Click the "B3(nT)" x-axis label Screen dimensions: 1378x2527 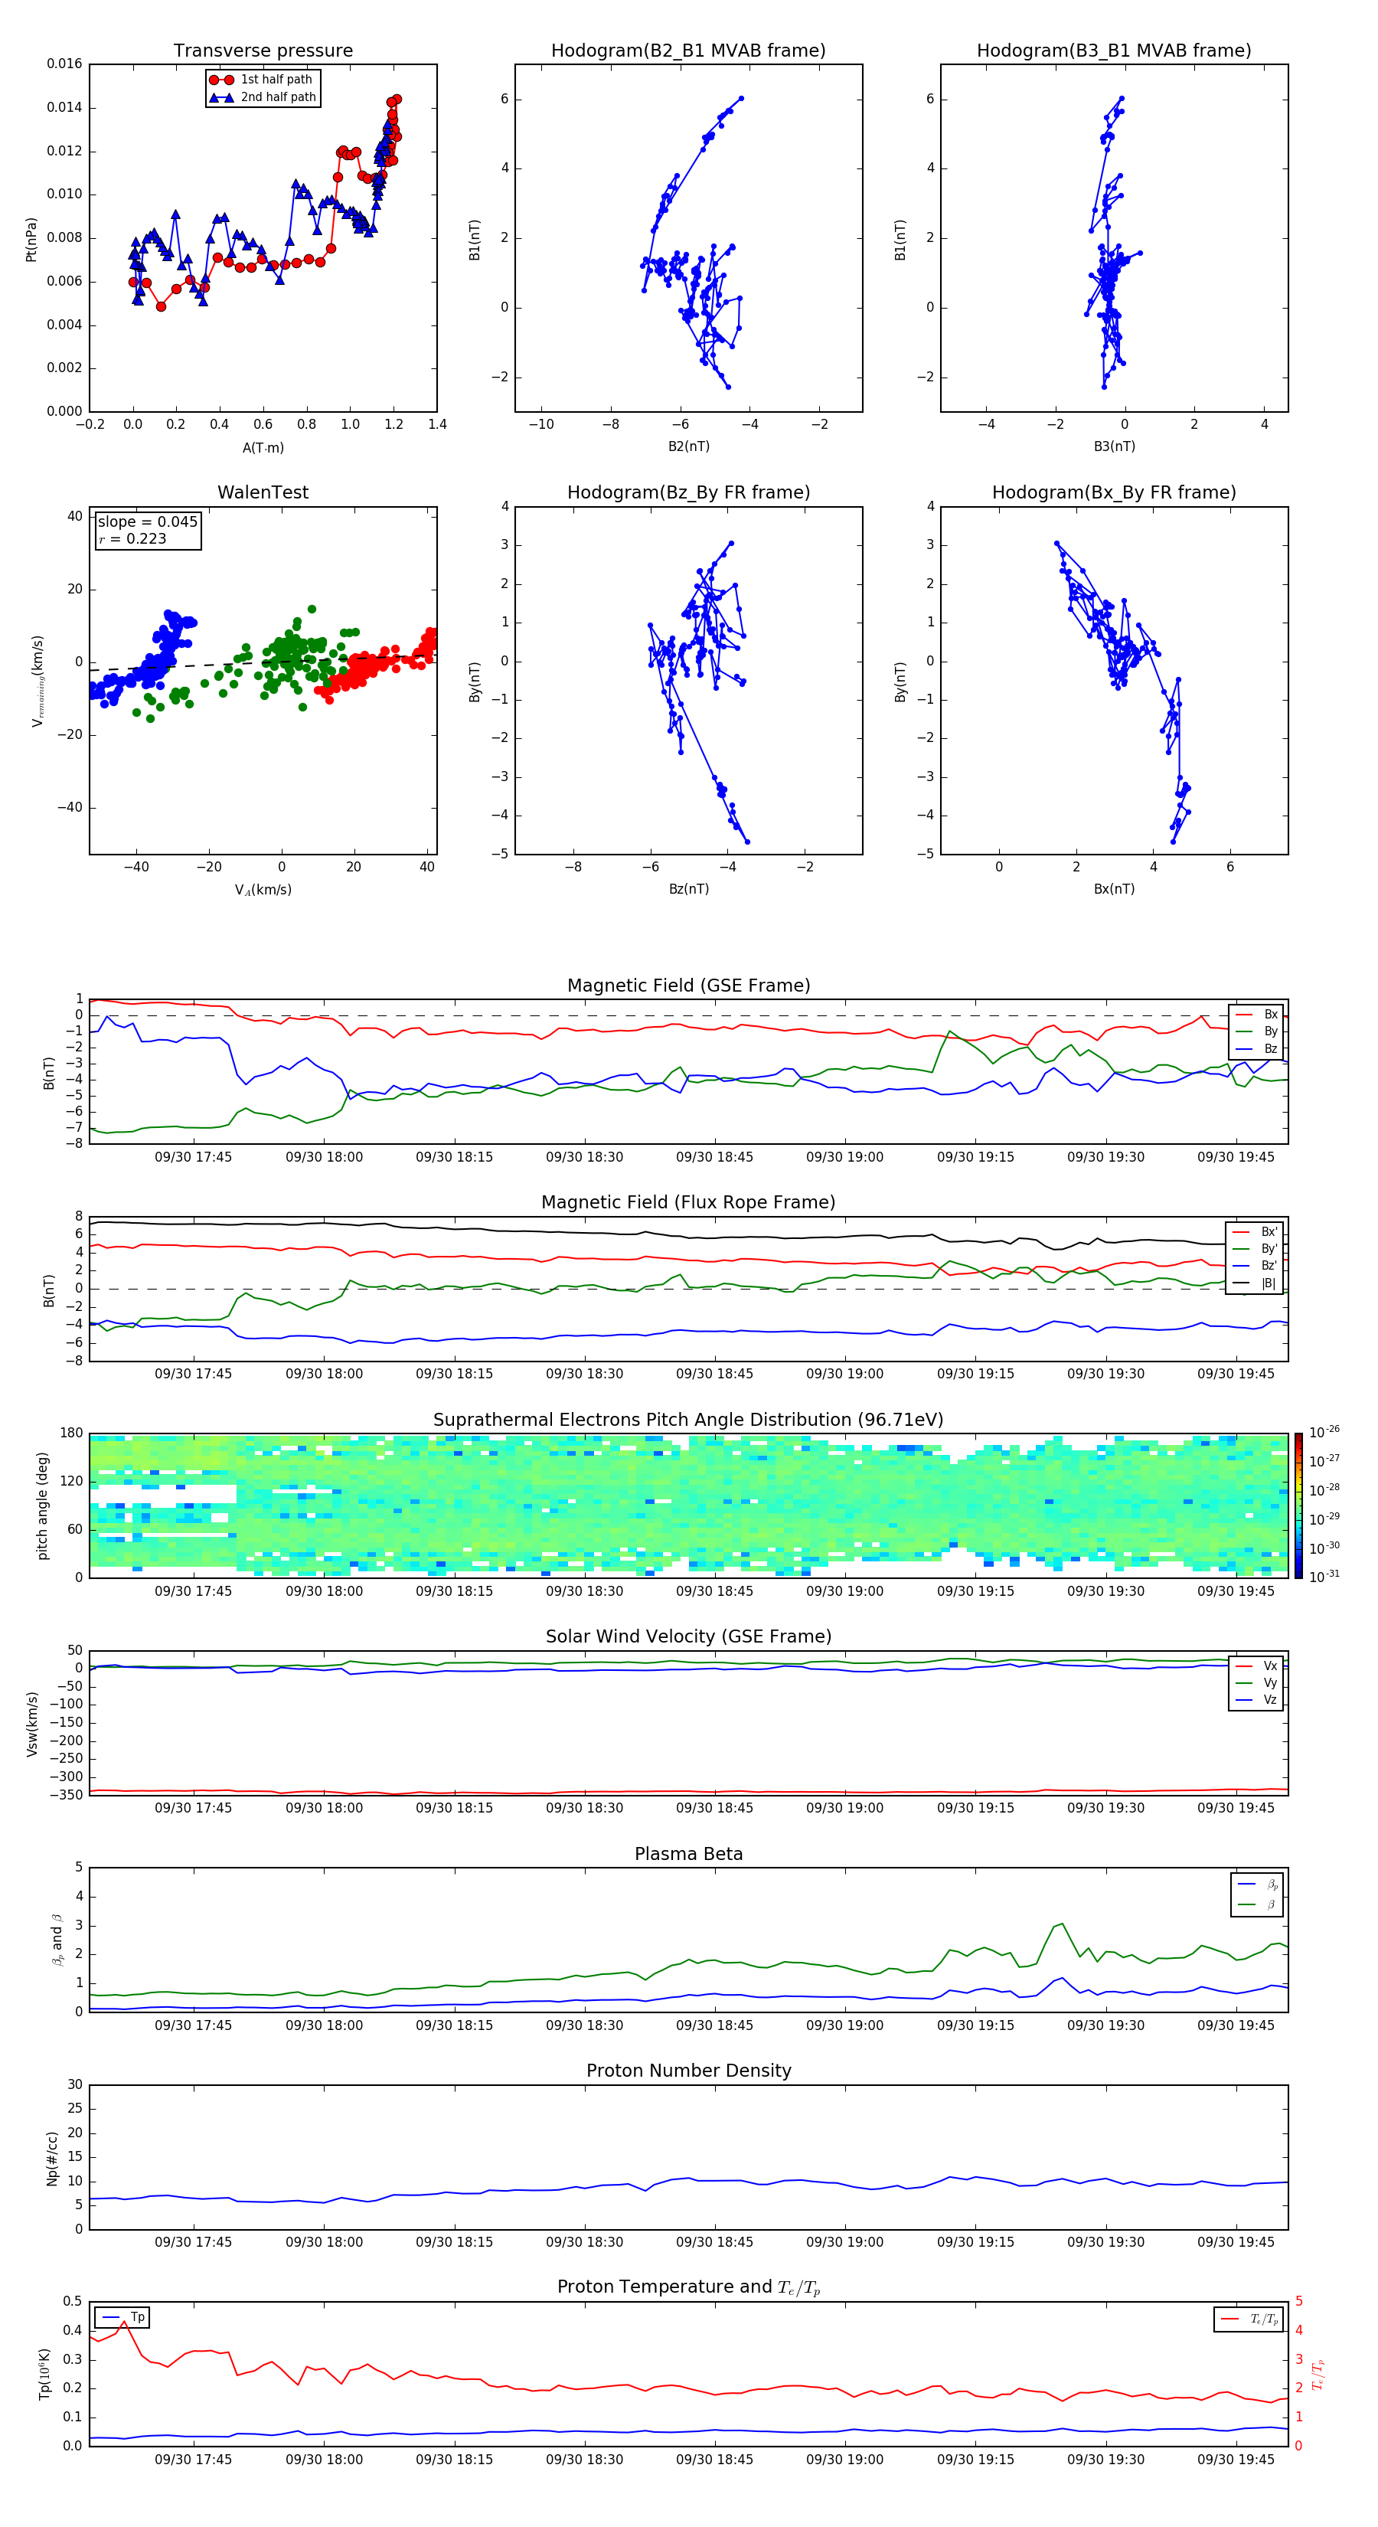click(x=1114, y=446)
